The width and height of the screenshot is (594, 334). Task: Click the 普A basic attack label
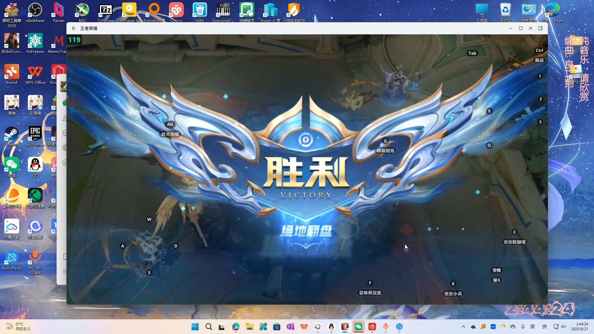[x=497, y=280]
